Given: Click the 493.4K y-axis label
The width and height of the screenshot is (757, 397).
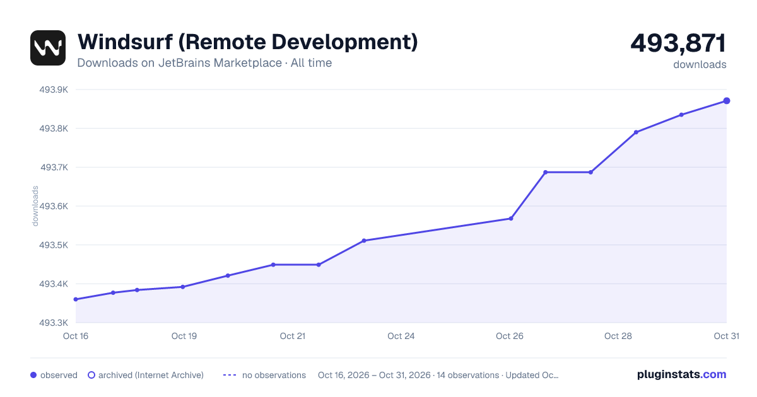Looking at the screenshot, I should pyautogui.click(x=54, y=284).
